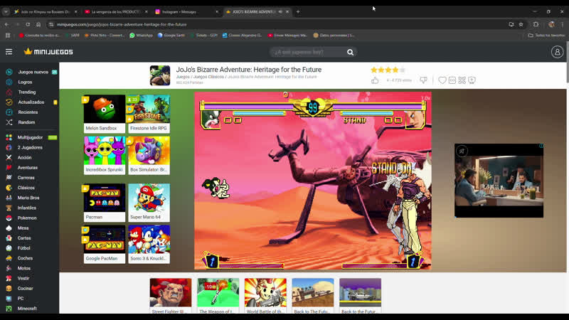Click inside the JoJo game canvas
569x320 pixels.
pos(313,181)
